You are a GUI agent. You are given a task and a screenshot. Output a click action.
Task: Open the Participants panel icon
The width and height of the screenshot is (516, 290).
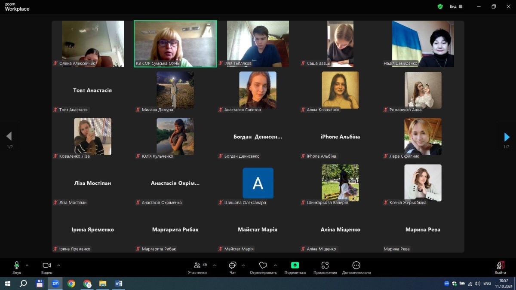click(x=197, y=266)
